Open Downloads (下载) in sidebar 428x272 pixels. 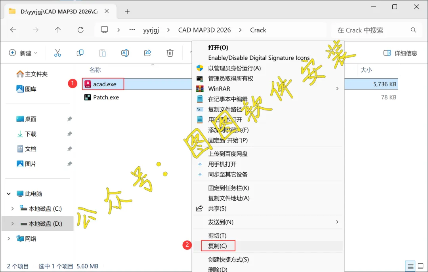click(27, 134)
